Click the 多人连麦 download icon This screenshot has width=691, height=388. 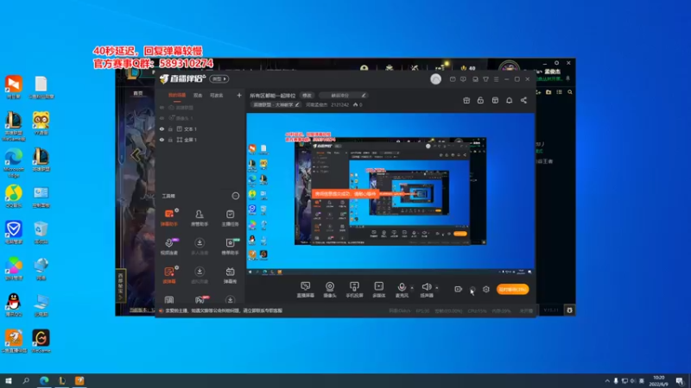tap(200, 243)
